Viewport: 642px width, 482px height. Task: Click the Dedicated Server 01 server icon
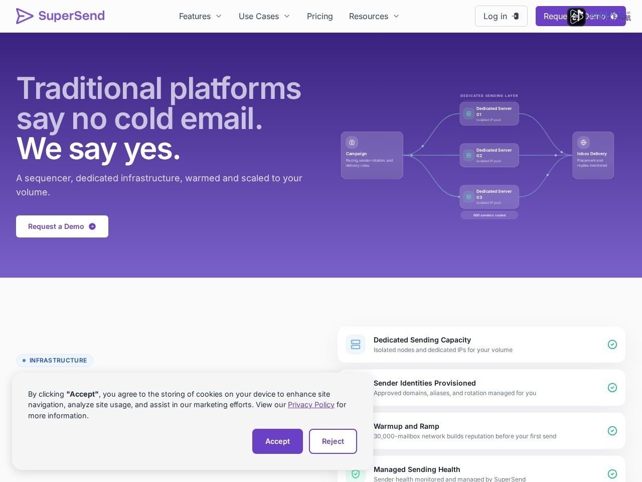click(x=469, y=114)
